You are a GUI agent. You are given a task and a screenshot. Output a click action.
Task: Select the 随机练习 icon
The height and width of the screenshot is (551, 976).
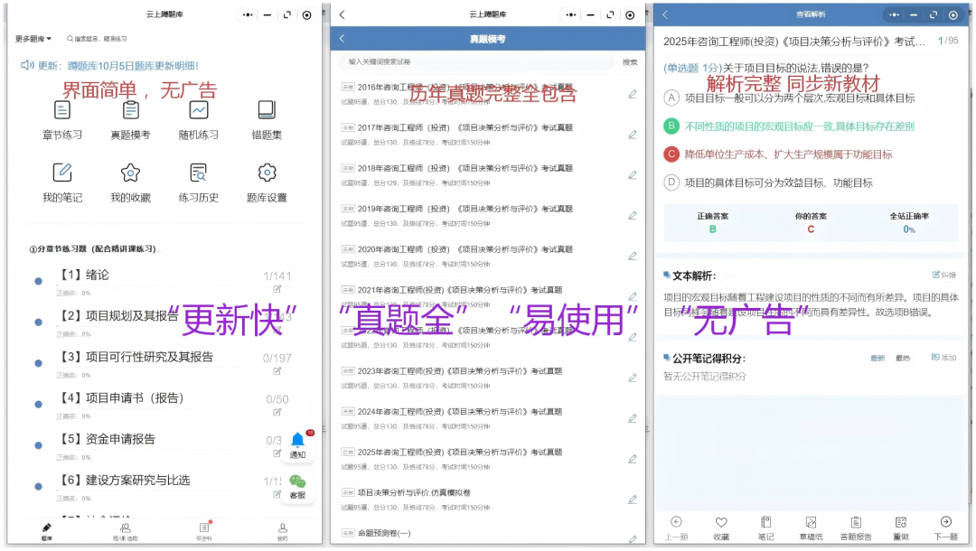pos(198,109)
